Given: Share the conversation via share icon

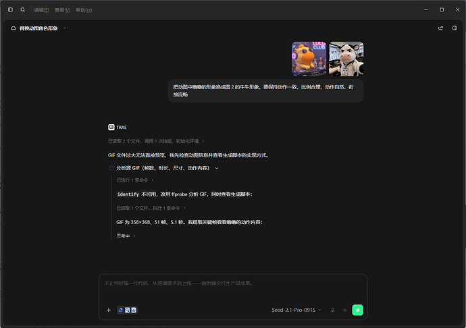Looking at the screenshot, I should click(x=440, y=28).
